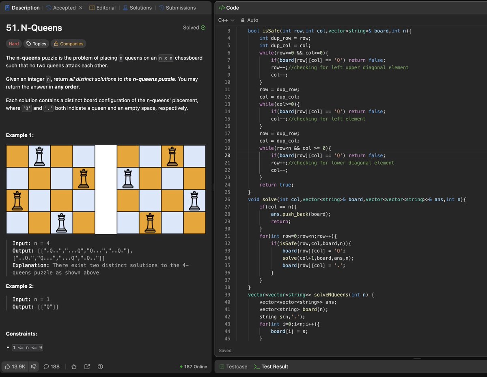Screen dimensions: 487x377
Task: Open the Description tab
Action: click(x=22, y=8)
